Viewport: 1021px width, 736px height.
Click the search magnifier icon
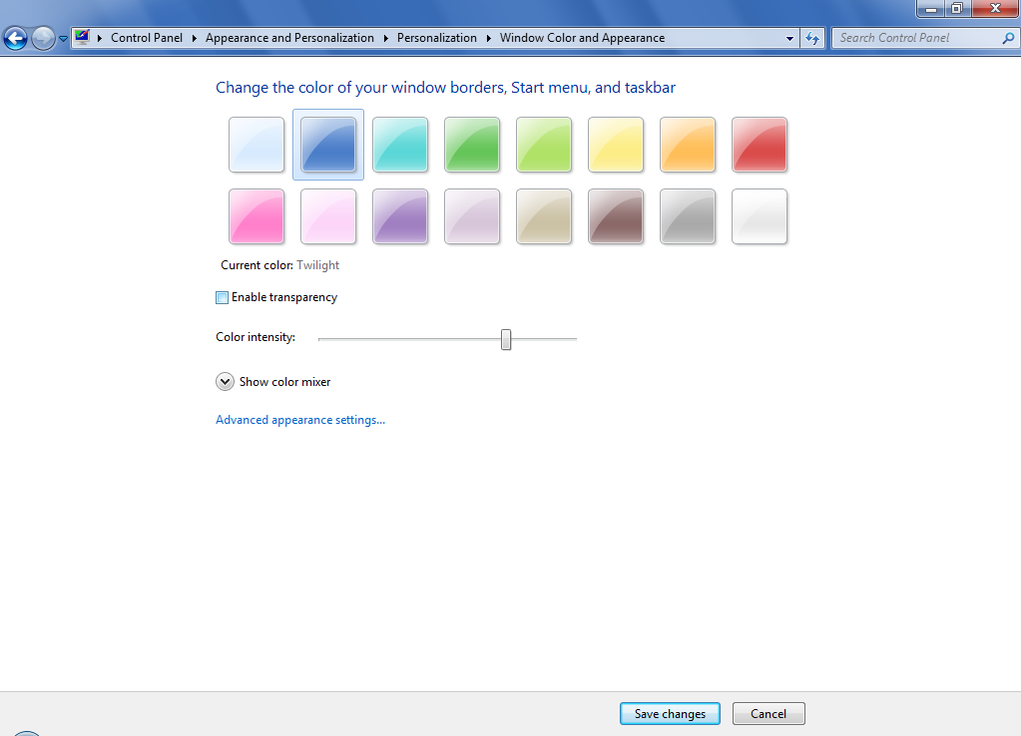1008,38
